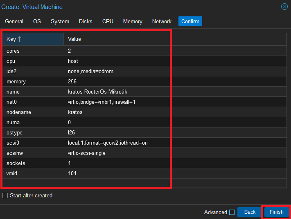Switch to the Disks tab
Viewport: 291px width, 219px height.
pyautogui.click(x=86, y=21)
